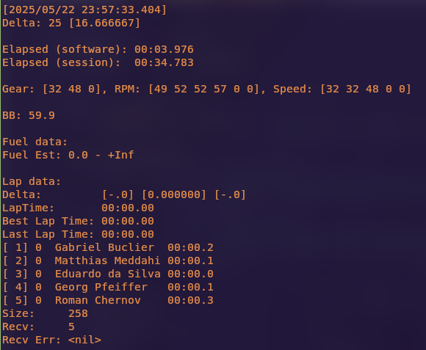Select the Delta: 25 [16.666667] line
Viewport: 426px width, 350px height.
coord(71,23)
